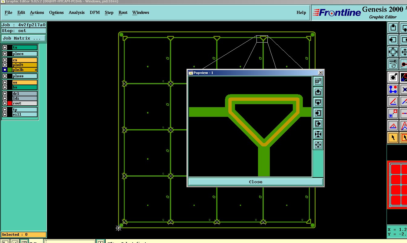Pan view left in main toolbar
Viewport: 407px width, 243px height.
[x=393, y=40]
